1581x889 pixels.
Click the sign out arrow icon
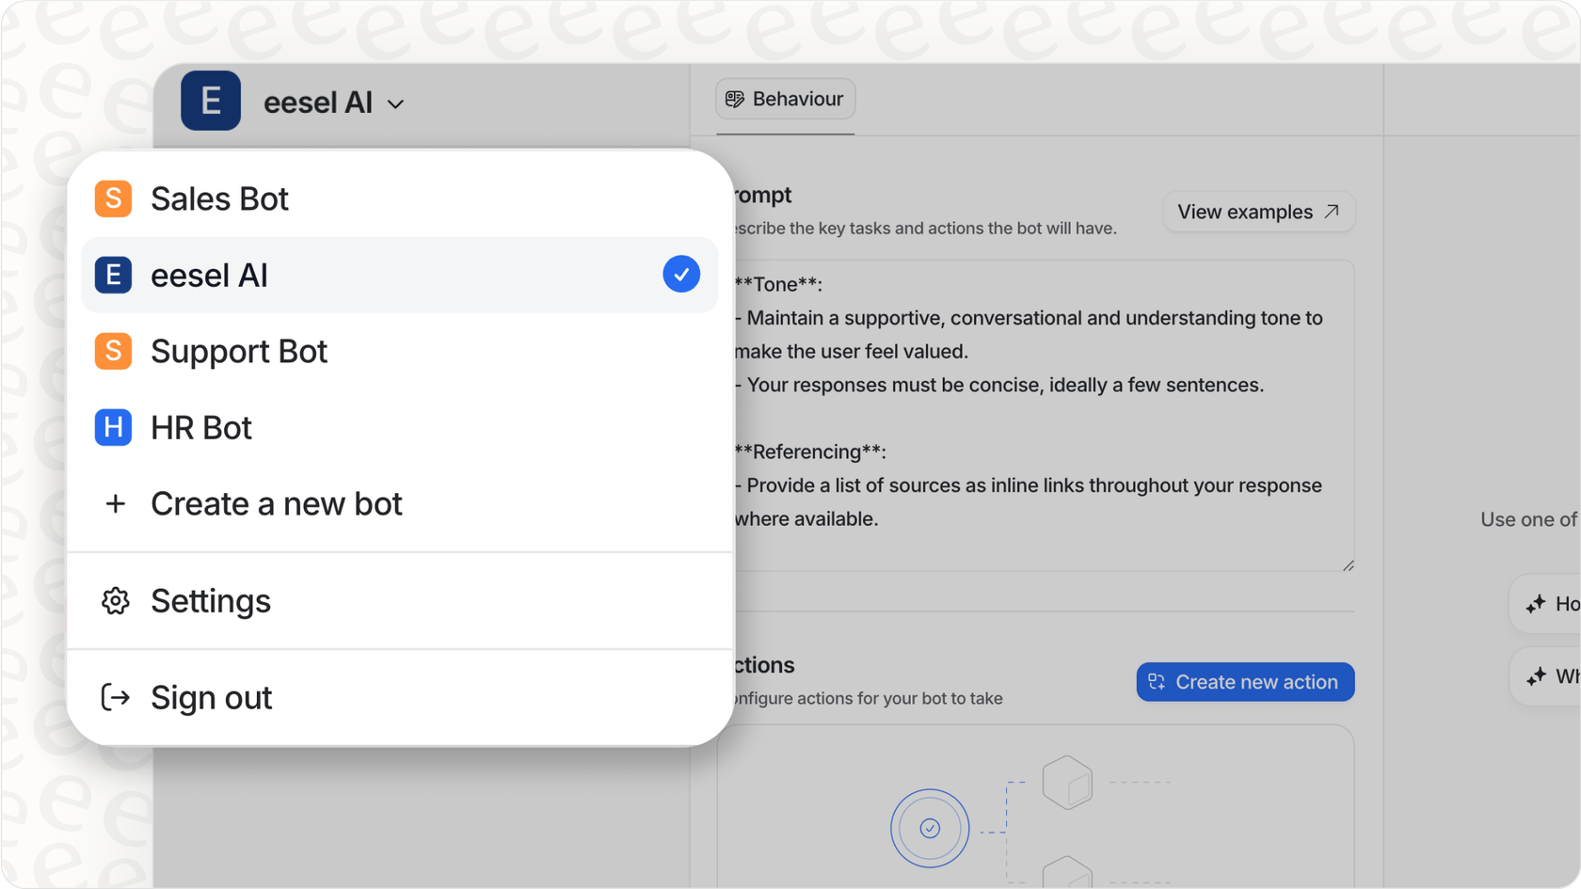[x=115, y=696]
